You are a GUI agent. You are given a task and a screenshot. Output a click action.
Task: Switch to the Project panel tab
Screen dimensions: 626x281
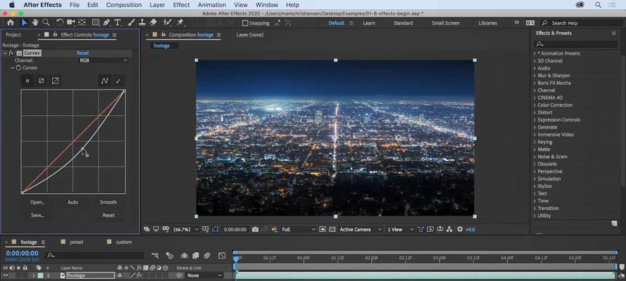[x=13, y=35]
